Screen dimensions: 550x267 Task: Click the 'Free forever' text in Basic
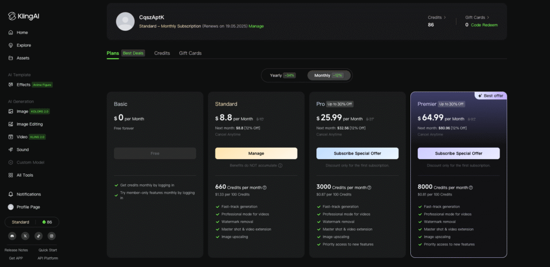click(124, 128)
